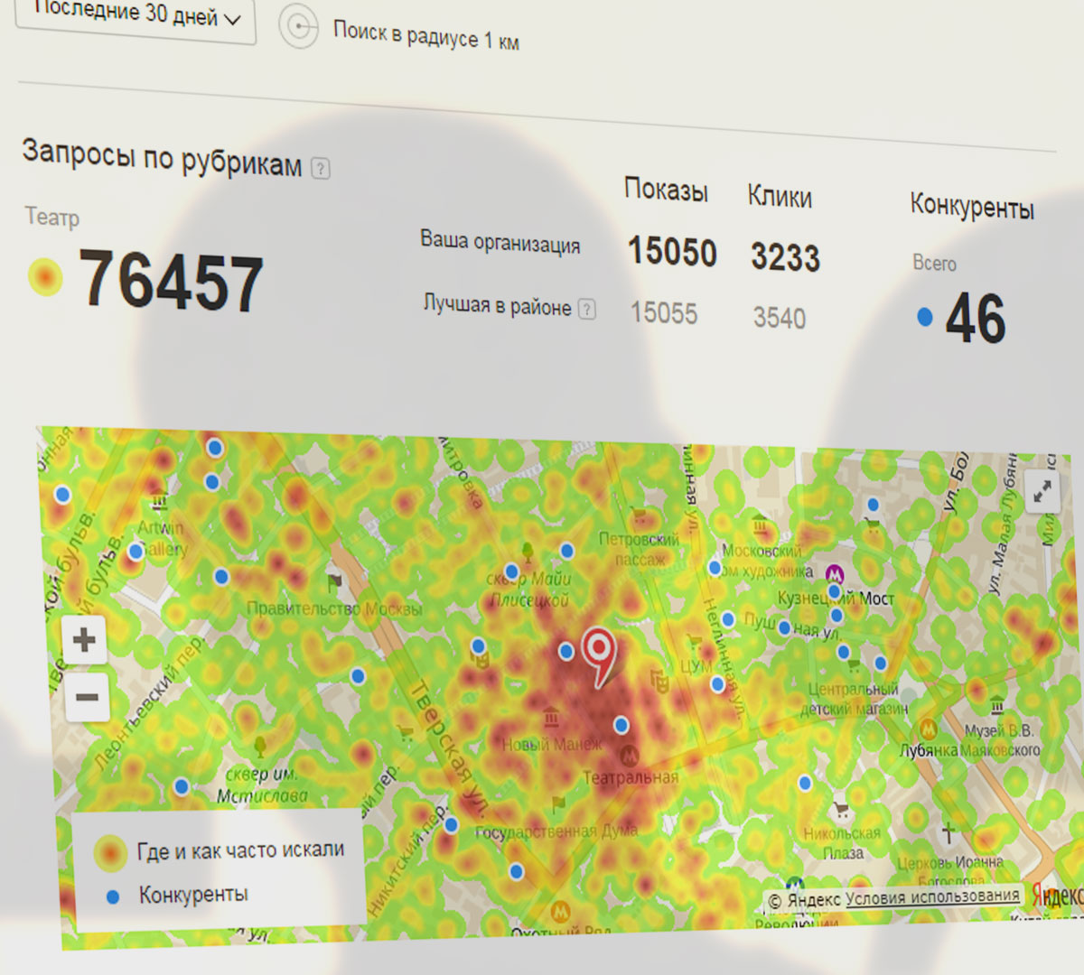The height and width of the screenshot is (975, 1084).
Task: Click 'Правительство Москвы' map label
Action: coord(334,609)
